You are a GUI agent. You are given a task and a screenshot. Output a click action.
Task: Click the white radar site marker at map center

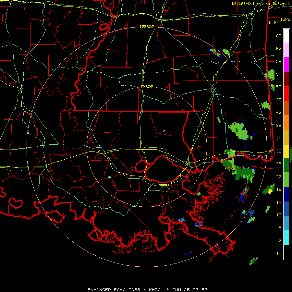coord(164,131)
